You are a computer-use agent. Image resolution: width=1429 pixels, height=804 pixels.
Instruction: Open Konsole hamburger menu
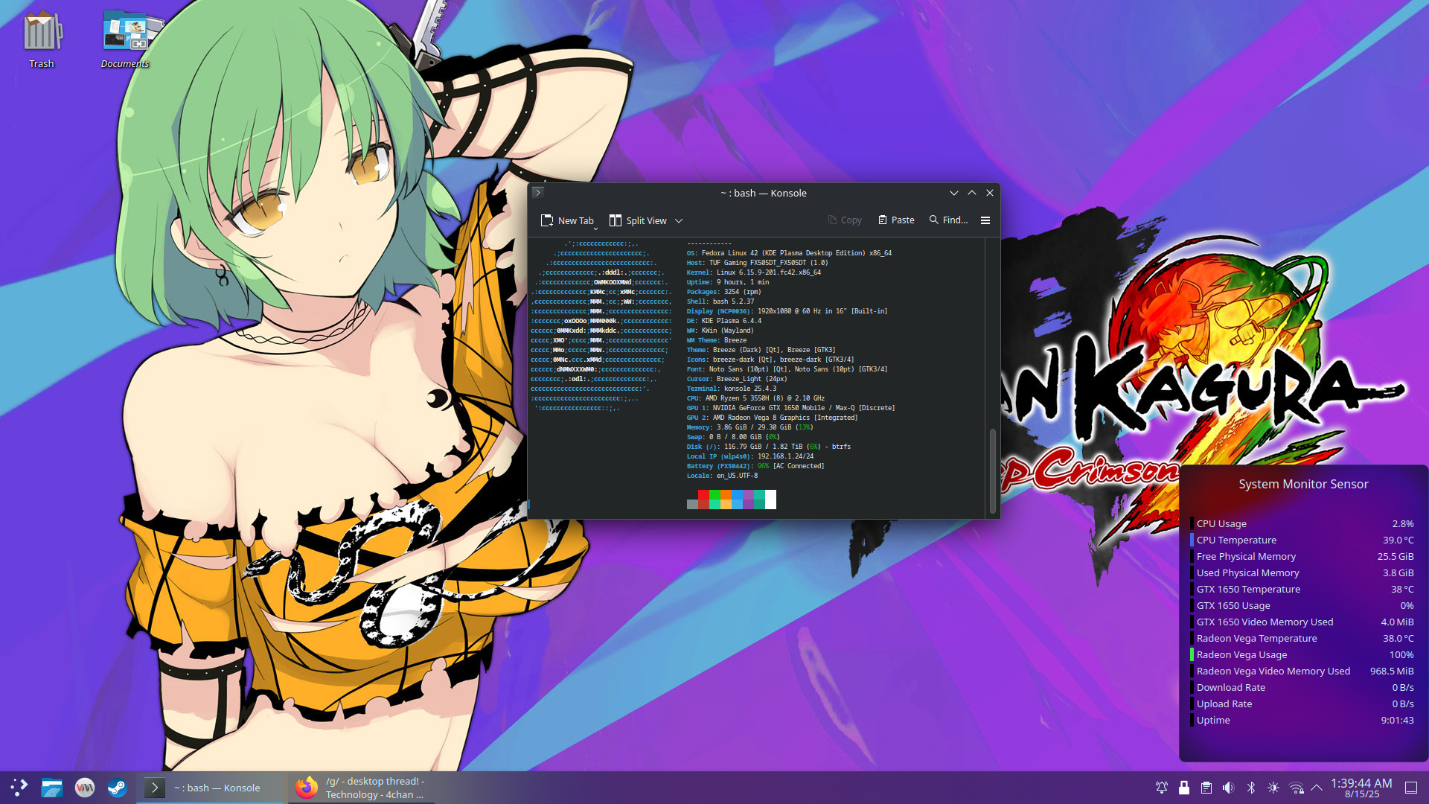pyautogui.click(x=985, y=220)
